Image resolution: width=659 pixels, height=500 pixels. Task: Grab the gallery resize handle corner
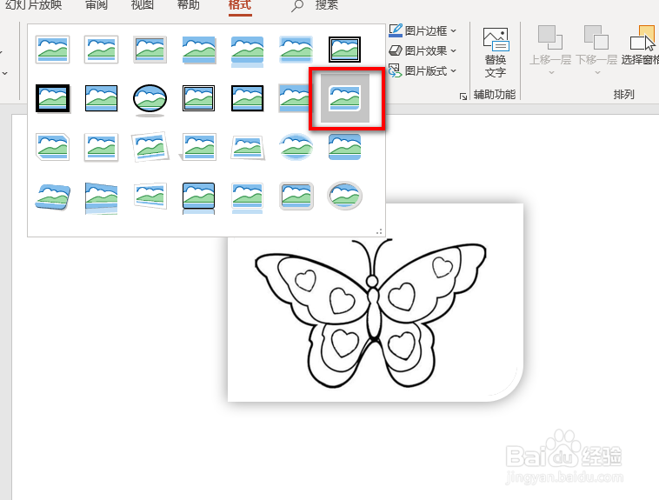coord(379,231)
